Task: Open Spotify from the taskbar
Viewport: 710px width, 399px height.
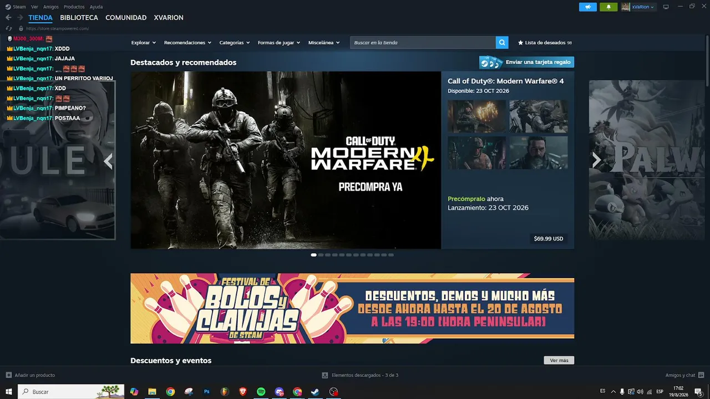Action: point(261,392)
